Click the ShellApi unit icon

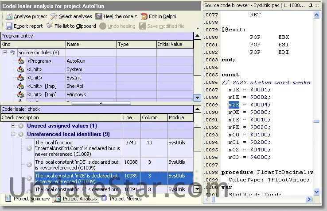21,86
